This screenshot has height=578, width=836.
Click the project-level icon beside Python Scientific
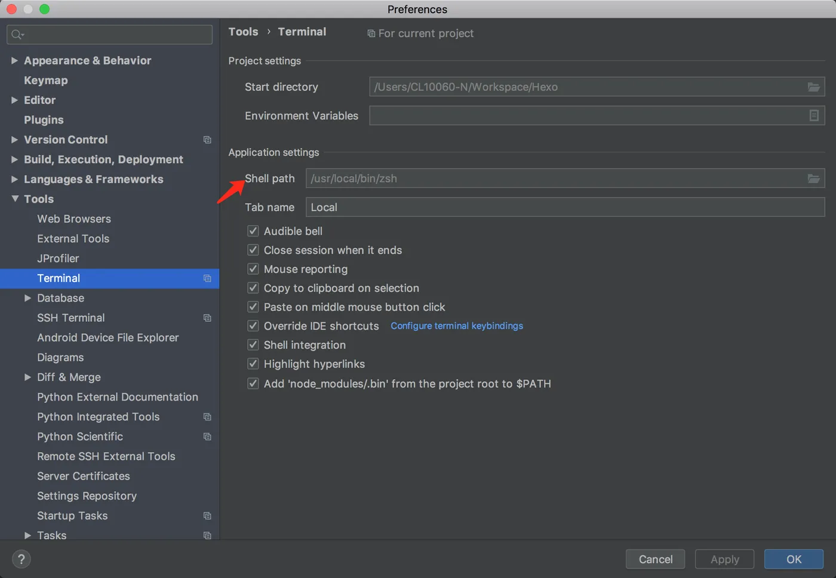tap(207, 436)
